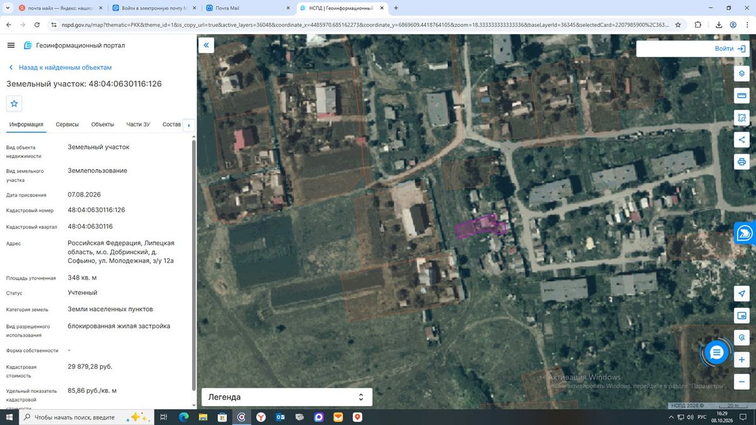Switch to the Yandex почта майл tab
756x425 pixels.
click(60, 8)
